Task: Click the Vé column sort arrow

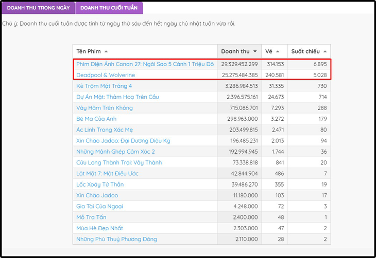Action: [x=278, y=51]
